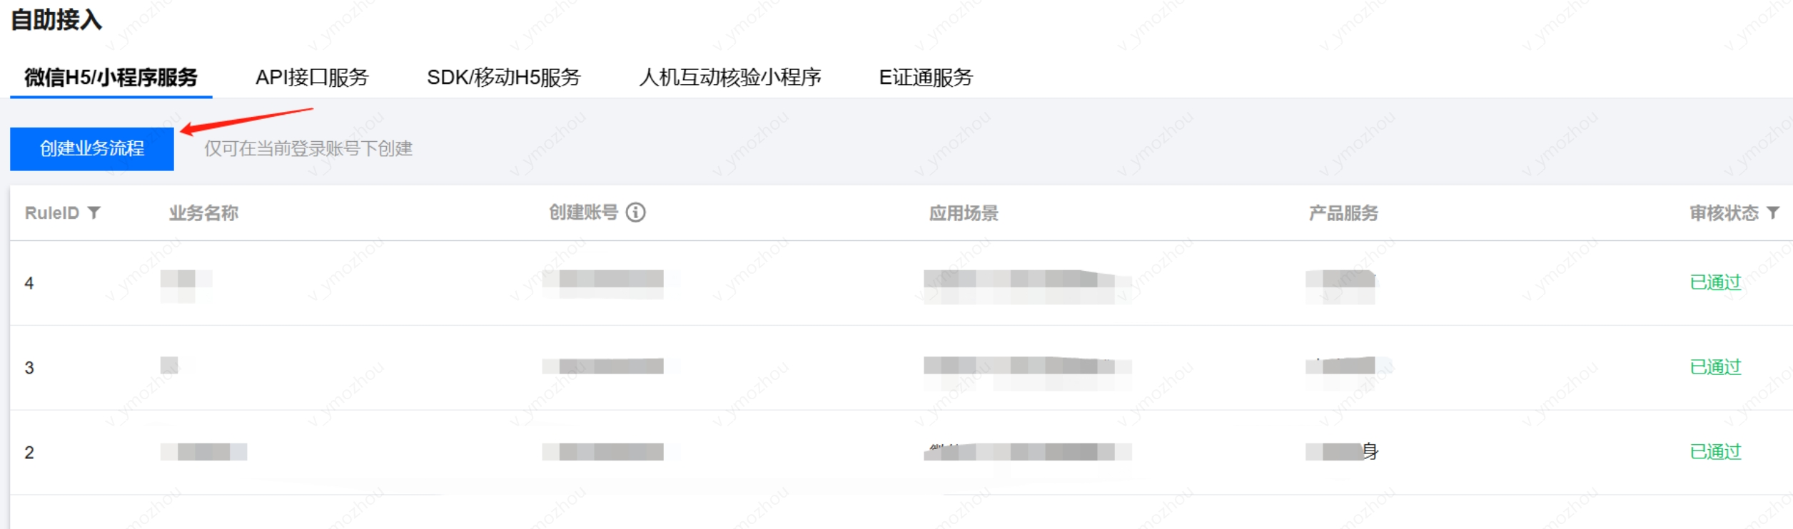
Task: Click 已通过 status in RuleID 3 row
Action: [x=1715, y=367]
